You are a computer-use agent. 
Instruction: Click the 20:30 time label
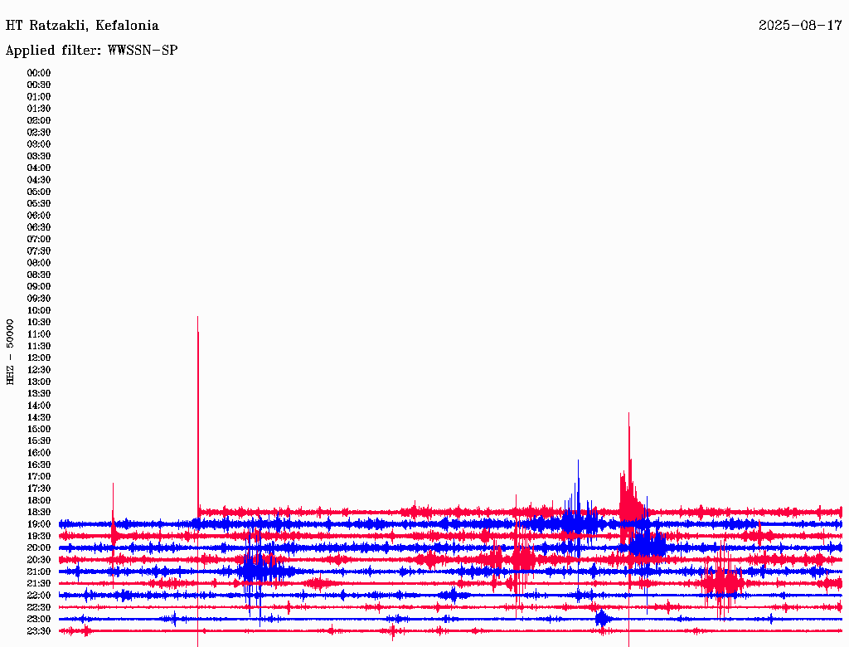click(x=39, y=560)
